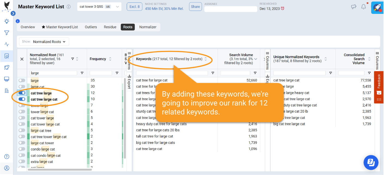Click the Excl. 8 button
The width and height of the screenshot is (384, 175).
click(x=134, y=7)
